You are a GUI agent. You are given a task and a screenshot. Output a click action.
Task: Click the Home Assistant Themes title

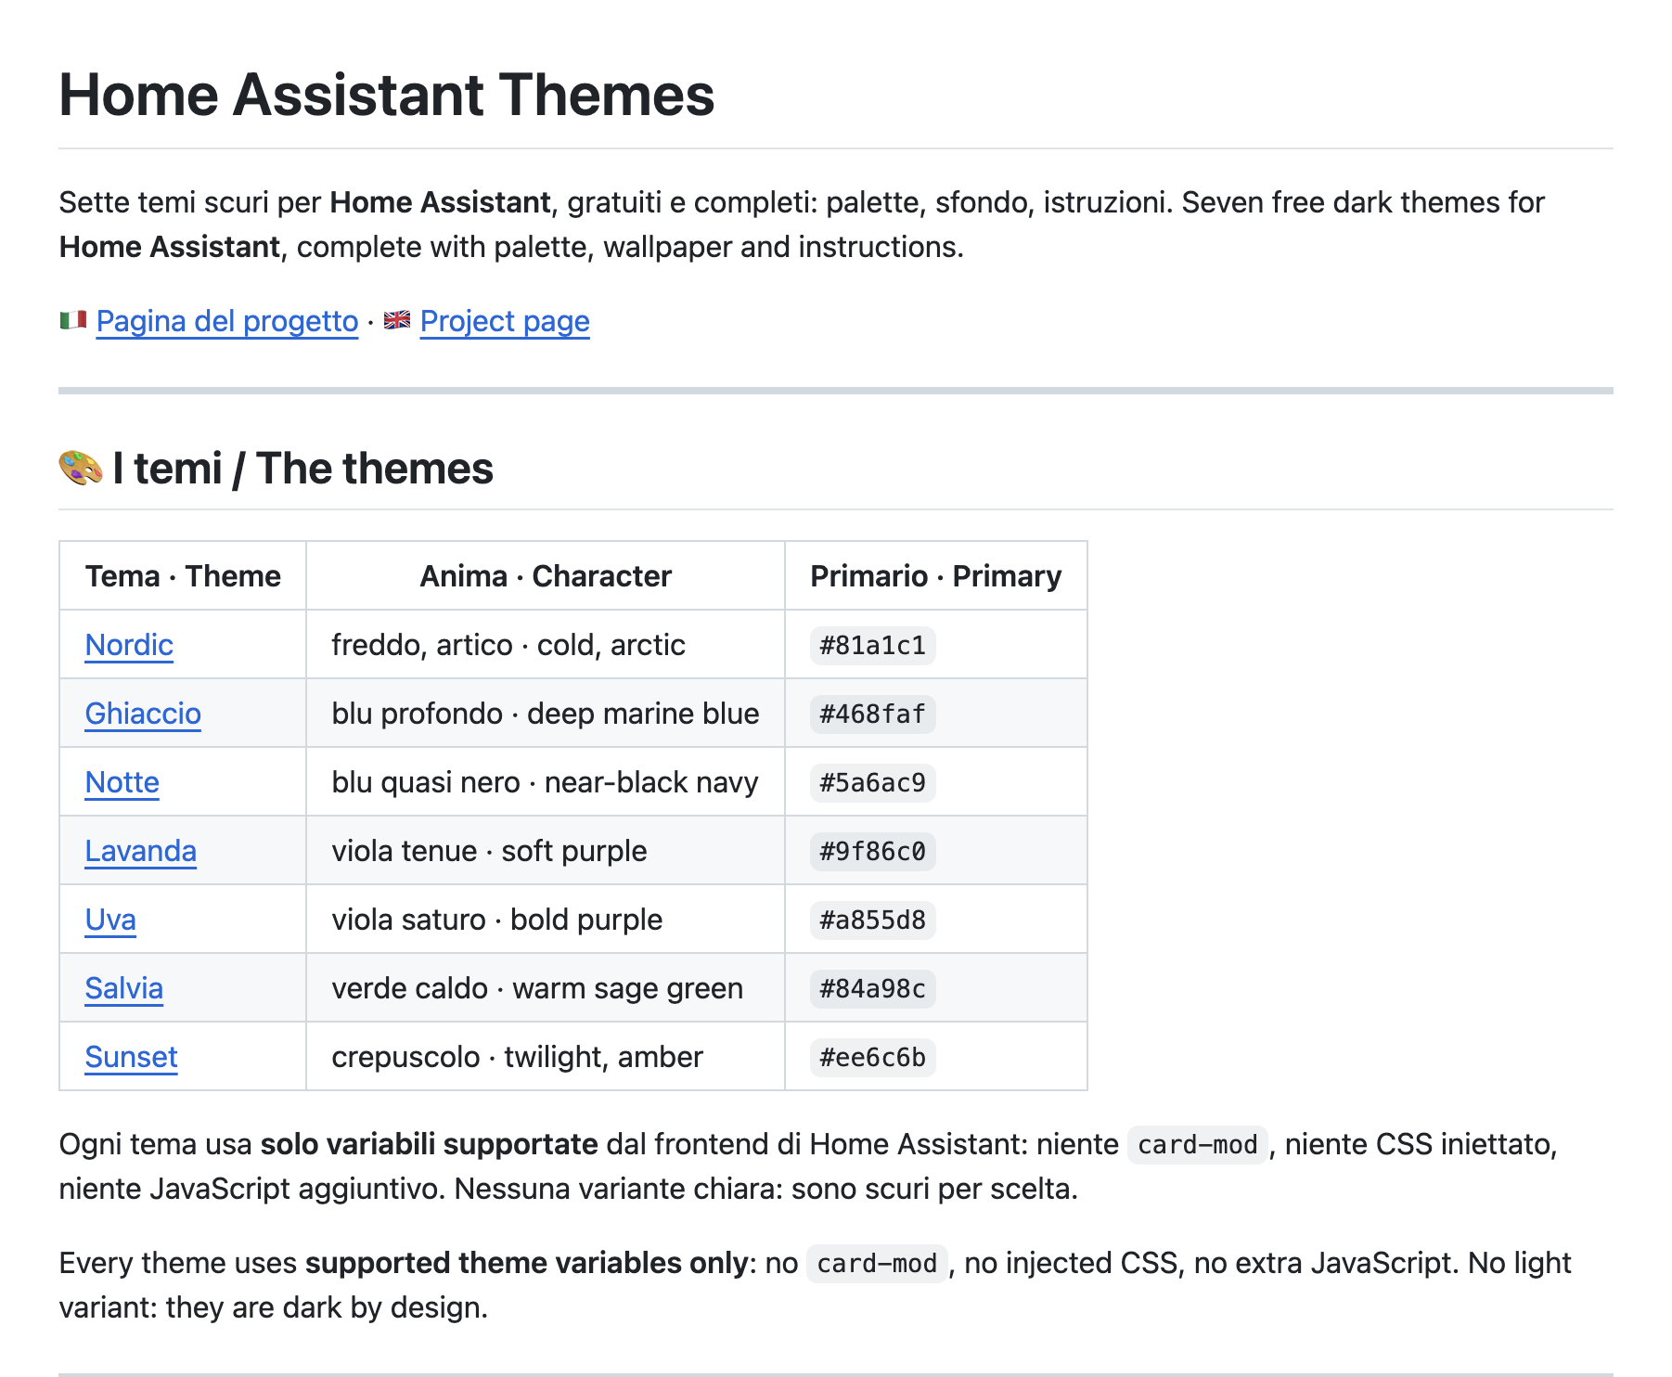[387, 95]
